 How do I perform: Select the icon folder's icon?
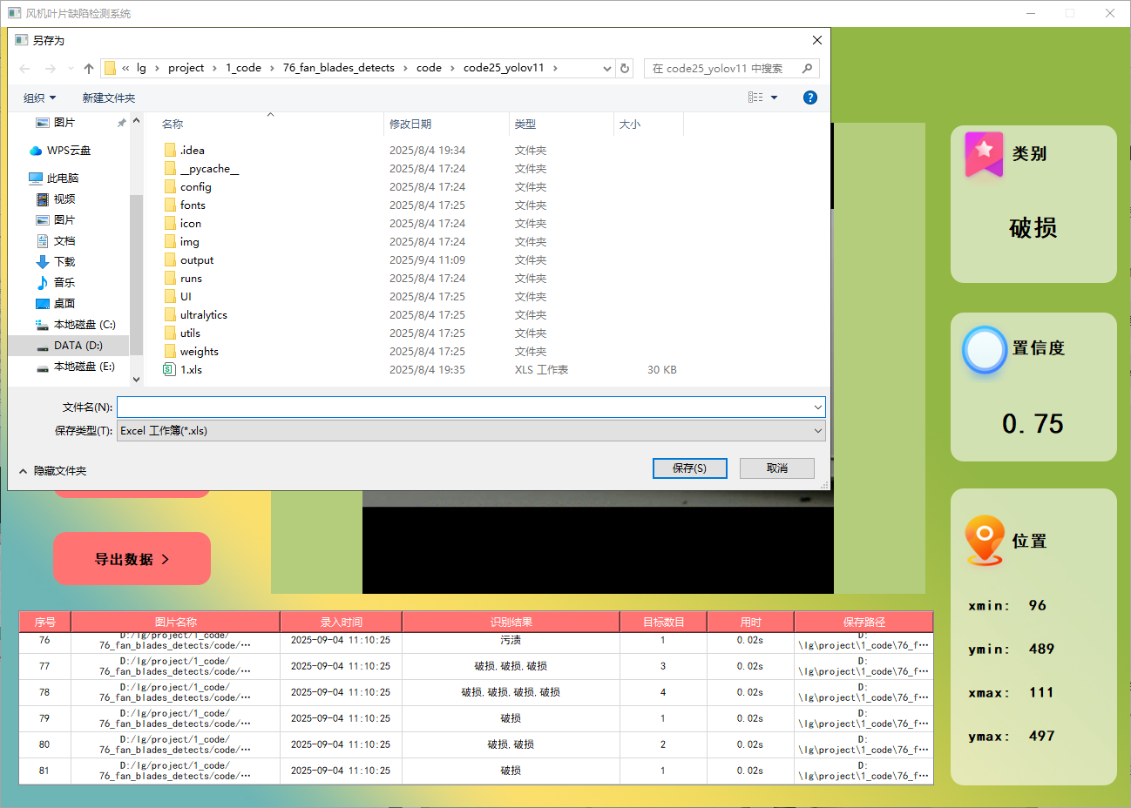click(170, 223)
